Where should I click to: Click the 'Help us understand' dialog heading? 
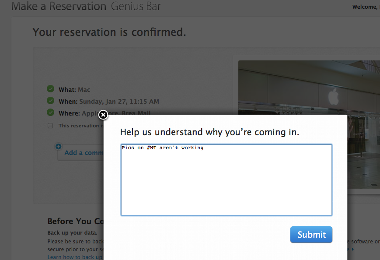pos(209,132)
